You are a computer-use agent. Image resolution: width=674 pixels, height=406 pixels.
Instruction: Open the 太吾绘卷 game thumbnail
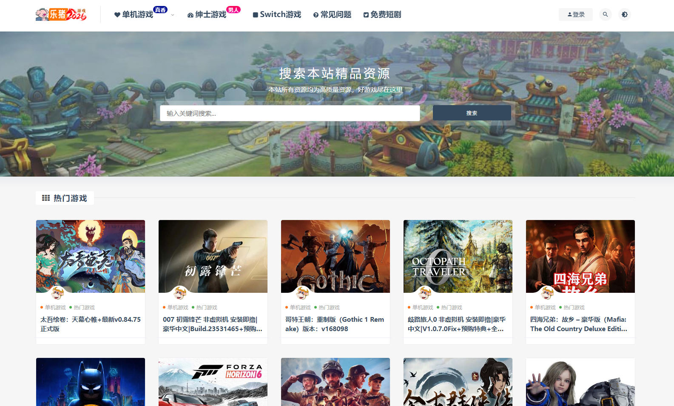coord(91,256)
